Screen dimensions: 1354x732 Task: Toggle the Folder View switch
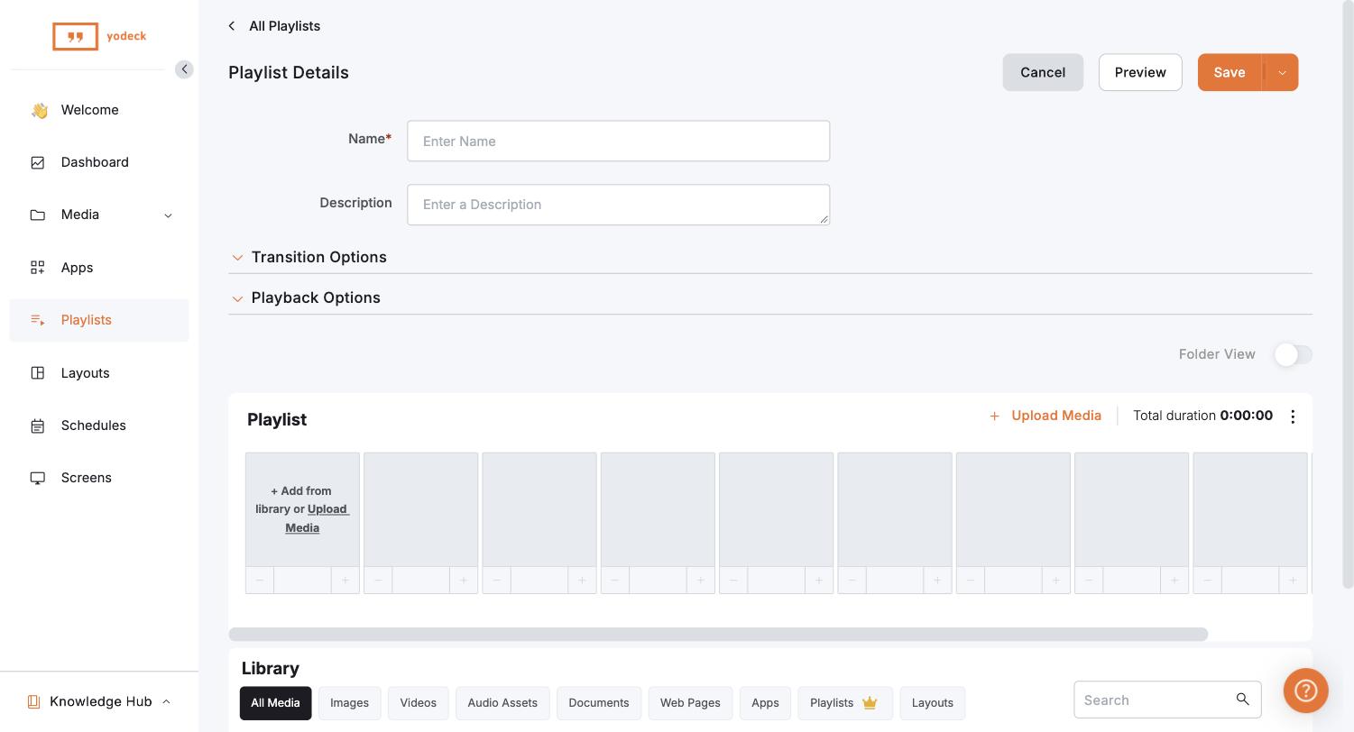coord(1293,354)
